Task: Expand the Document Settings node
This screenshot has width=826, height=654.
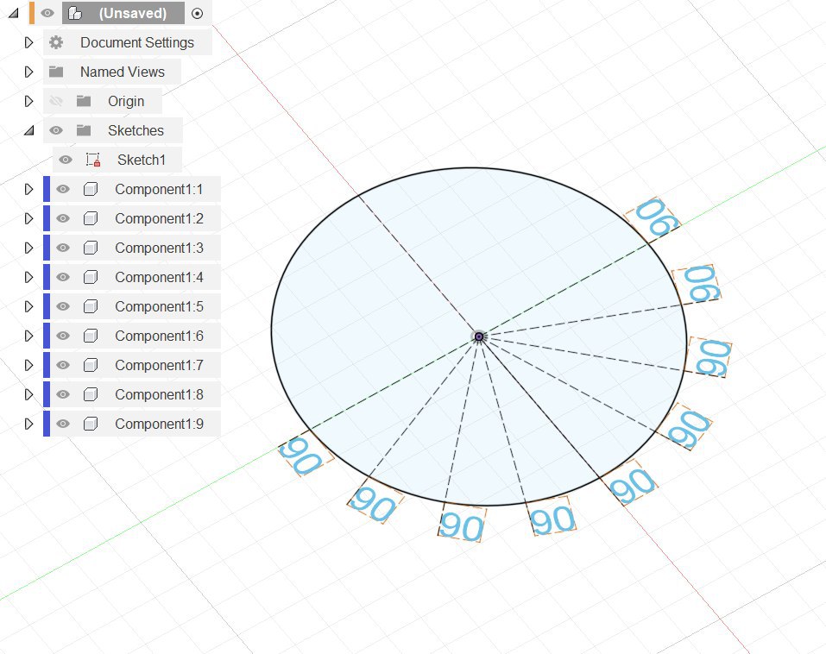Action: click(x=29, y=42)
